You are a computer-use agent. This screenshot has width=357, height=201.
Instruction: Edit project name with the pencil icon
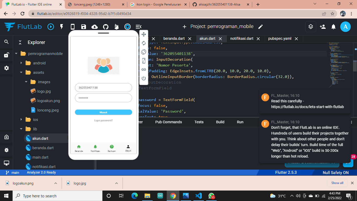[x=260, y=26]
